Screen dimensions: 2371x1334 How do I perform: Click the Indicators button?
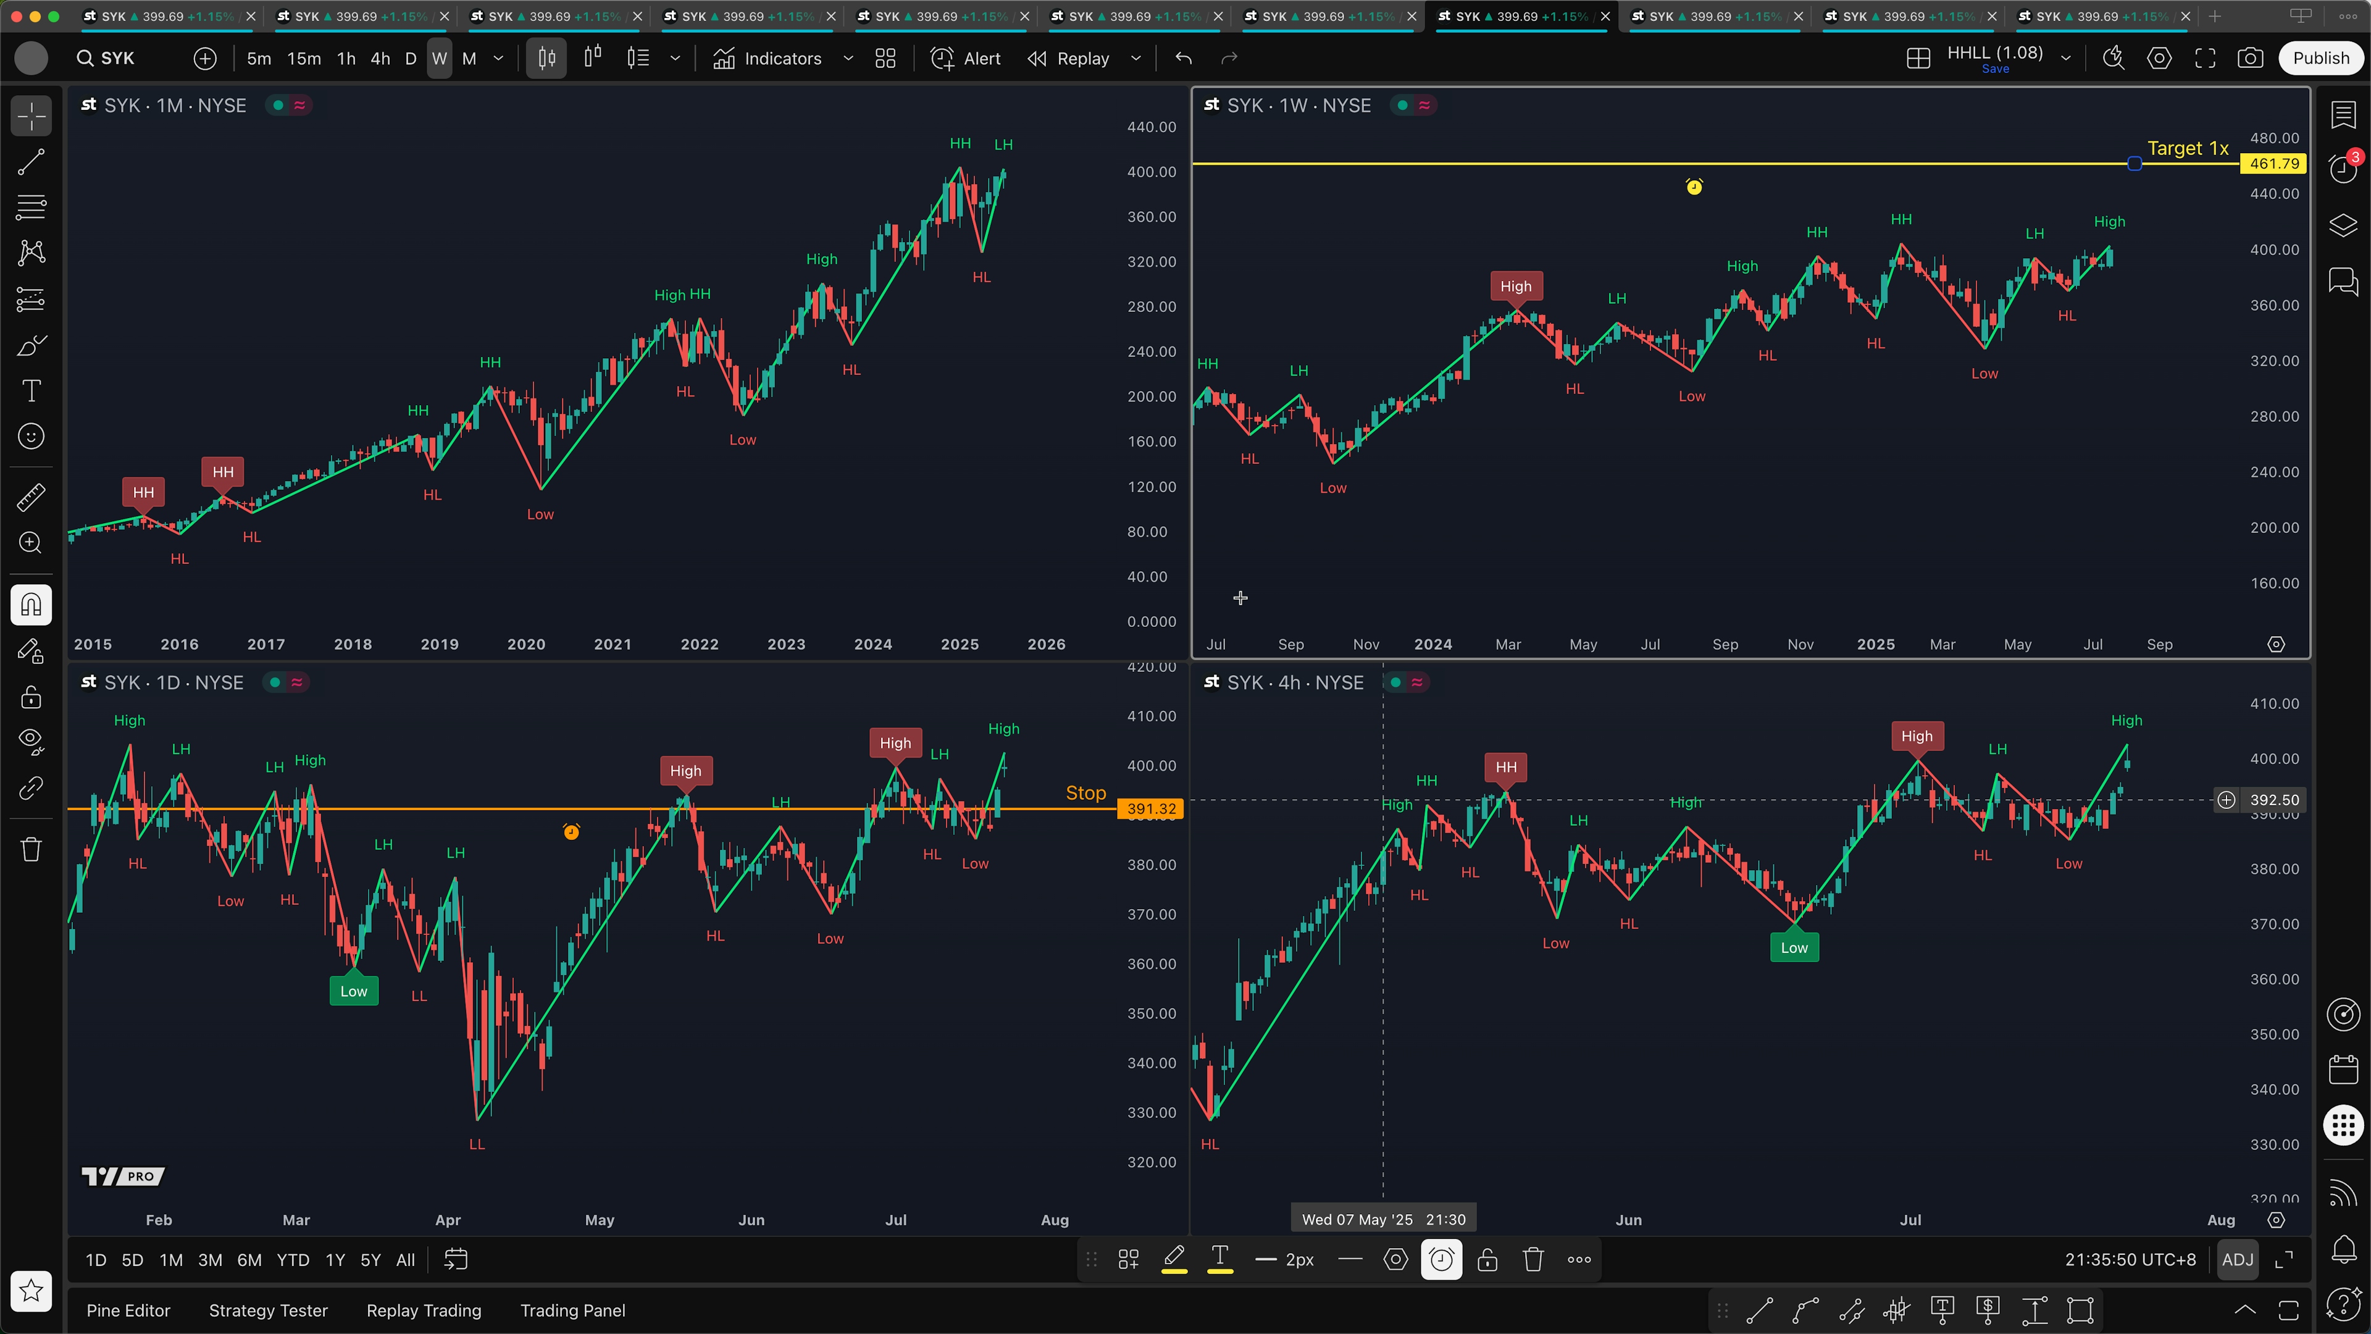[x=767, y=58]
